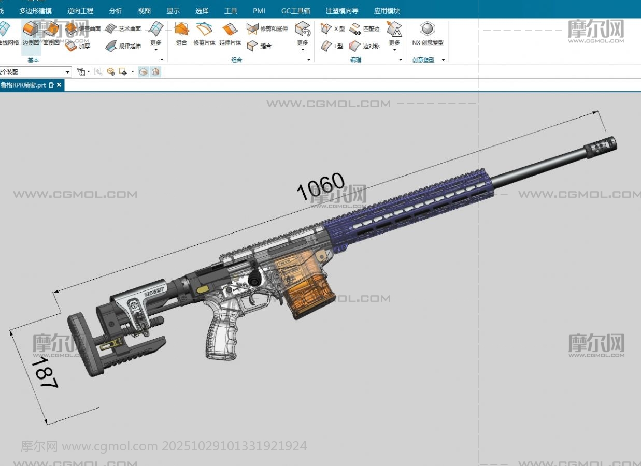Launch NX 创意塑型 tool
The width and height of the screenshot is (641, 466).
[x=428, y=34]
